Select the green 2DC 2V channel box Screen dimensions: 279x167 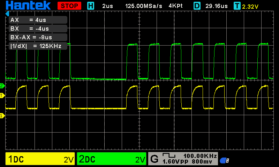(112, 159)
